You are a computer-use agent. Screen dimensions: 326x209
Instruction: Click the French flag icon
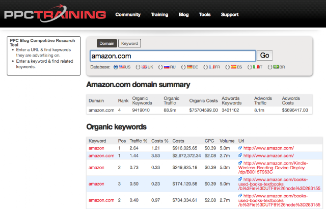[x=212, y=67]
